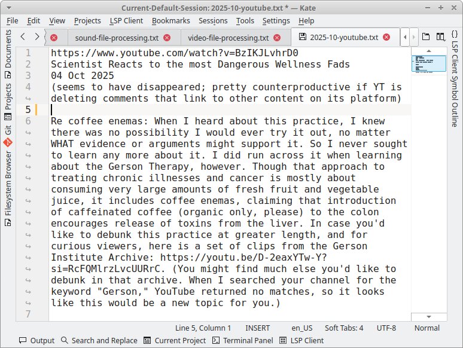Open the Settings menu
This screenshot has width=463, height=348.
point(276,21)
